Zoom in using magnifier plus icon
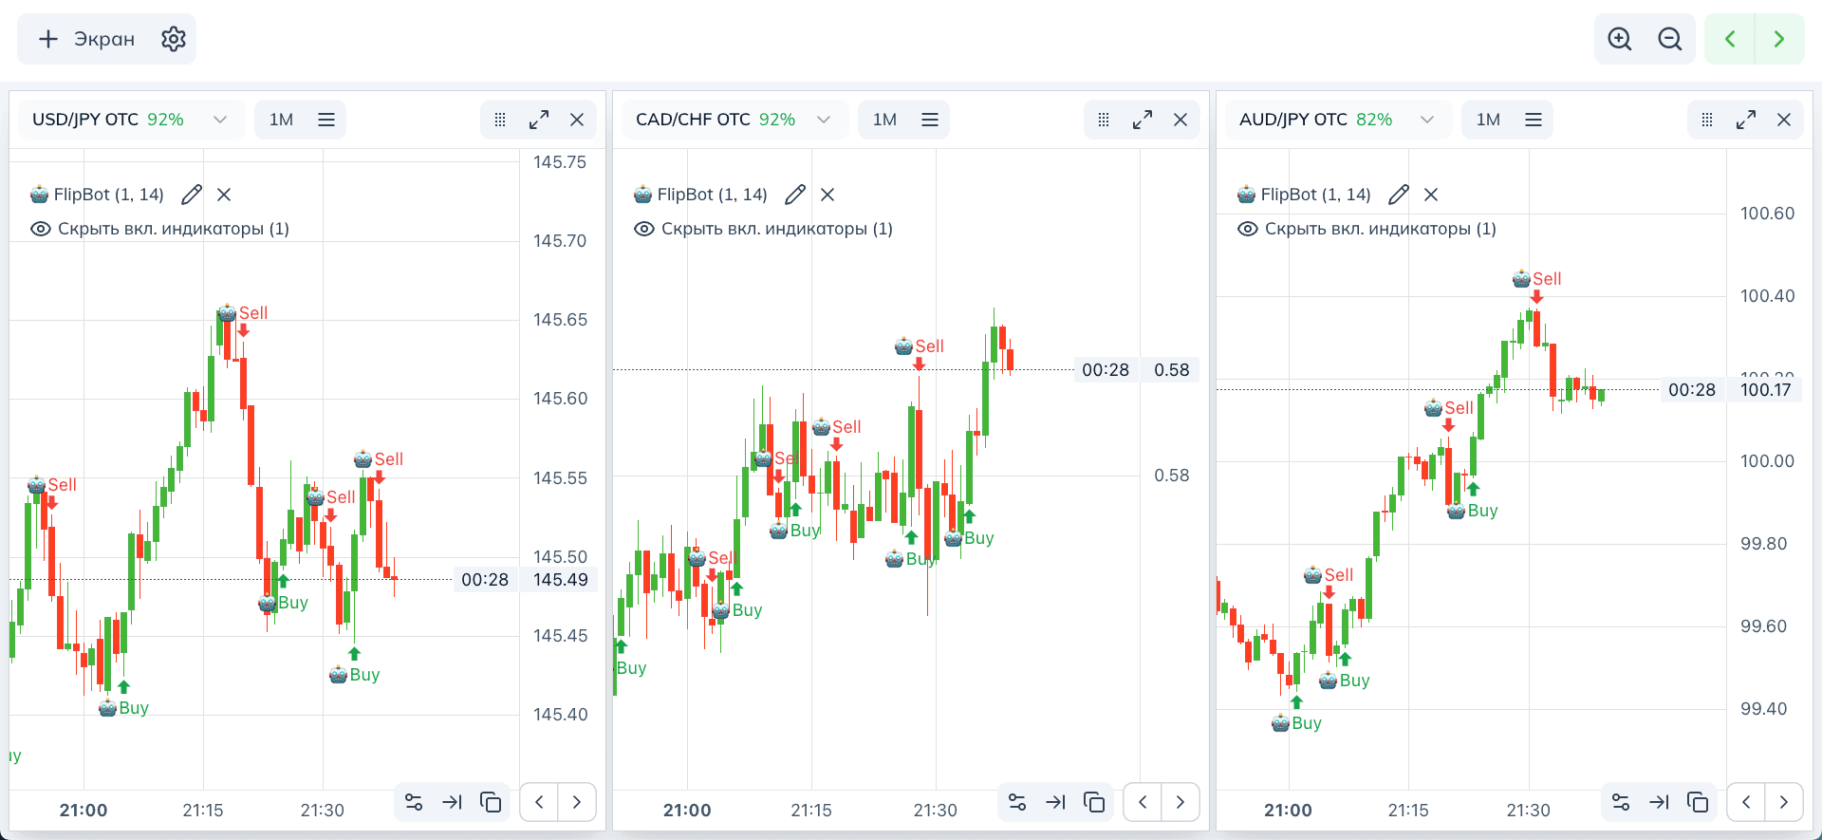The height and width of the screenshot is (840, 1822). click(1620, 39)
